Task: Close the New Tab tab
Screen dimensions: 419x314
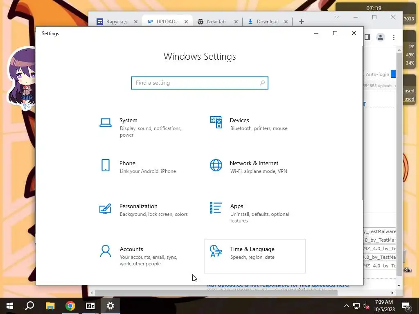Action: 236,22
